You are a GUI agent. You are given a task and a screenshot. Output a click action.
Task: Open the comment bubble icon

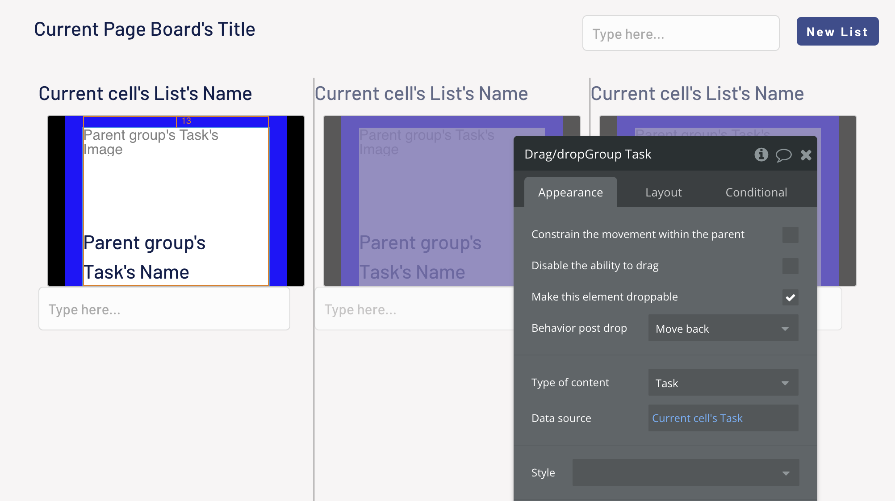coord(783,155)
